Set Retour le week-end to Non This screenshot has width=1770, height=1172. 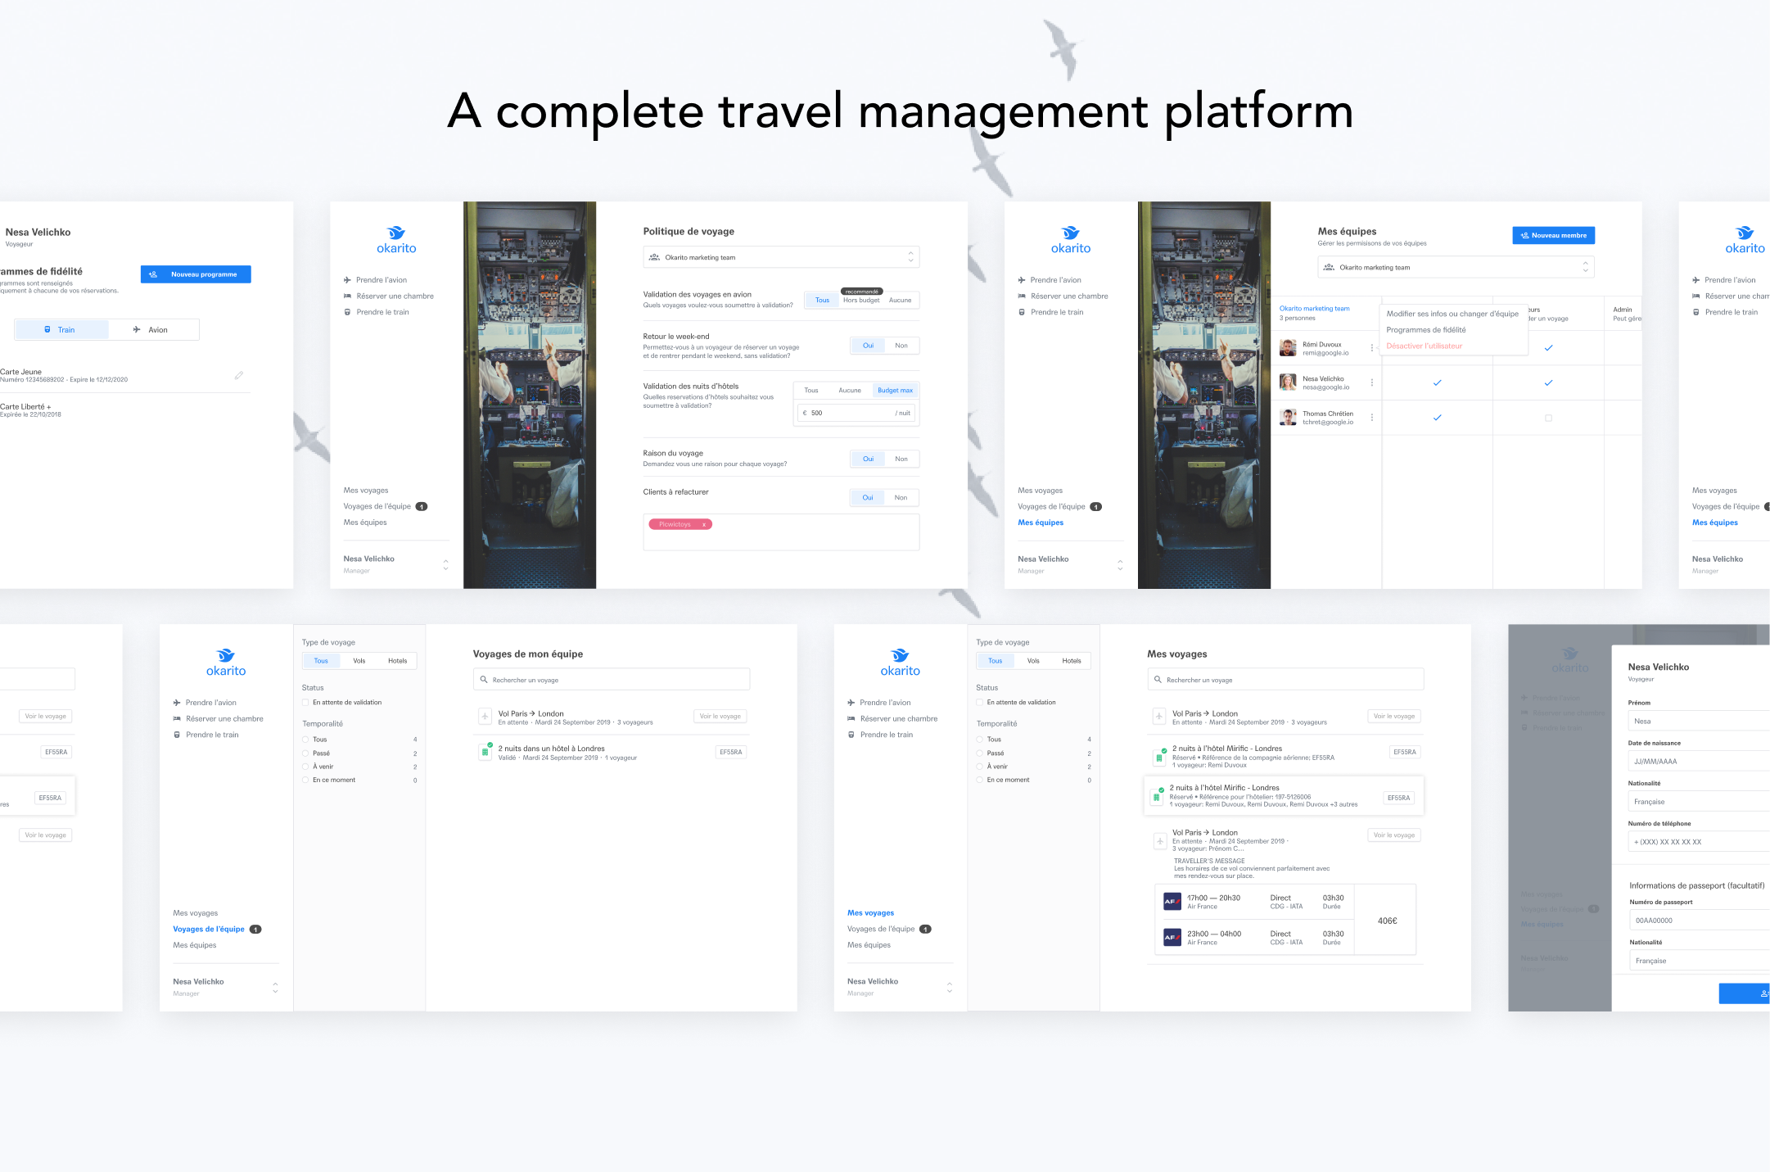tap(901, 346)
